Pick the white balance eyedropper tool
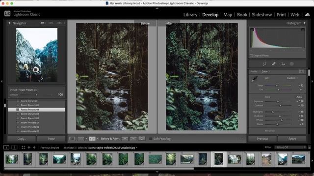 [x=254, y=79]
